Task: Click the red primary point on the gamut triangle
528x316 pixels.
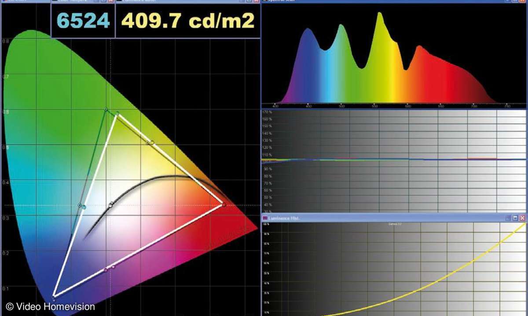Action: pos(224,205)
